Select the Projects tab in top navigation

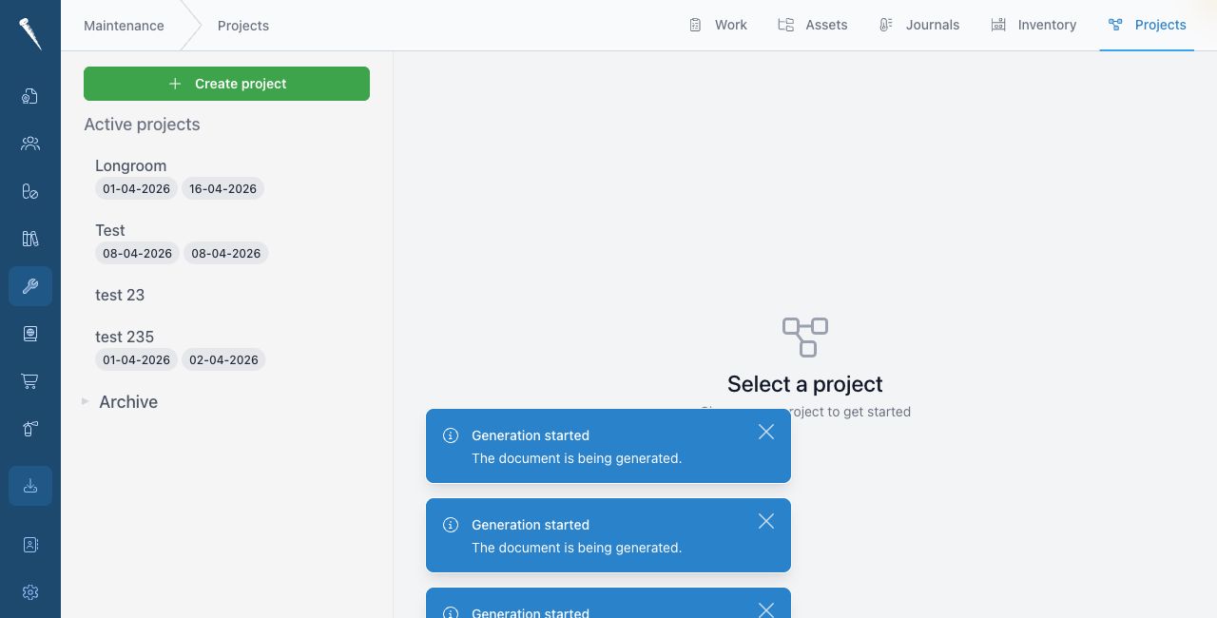pos(1147,25)
